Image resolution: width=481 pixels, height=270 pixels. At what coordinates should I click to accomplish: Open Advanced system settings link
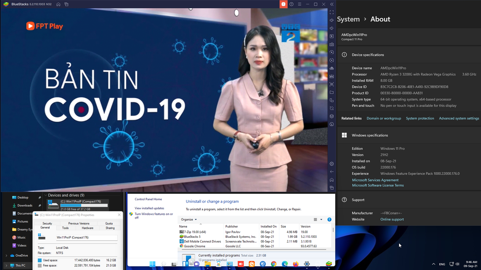coord(459,118)
